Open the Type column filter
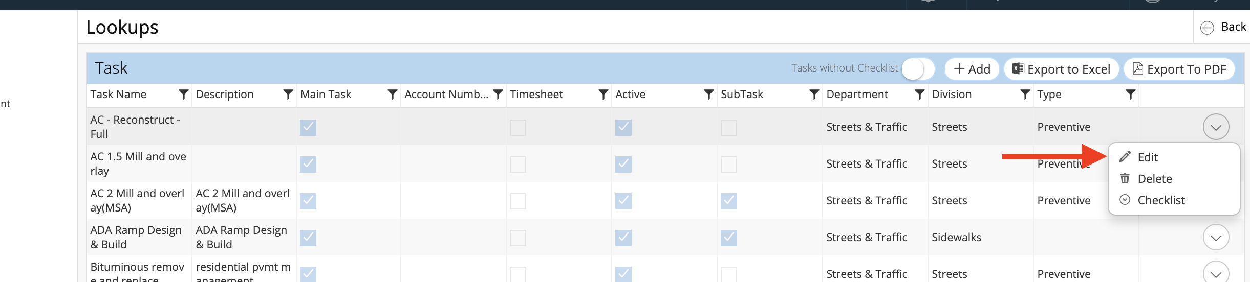This screenshot has width=1250, height=282. (x=1131, y=95)
